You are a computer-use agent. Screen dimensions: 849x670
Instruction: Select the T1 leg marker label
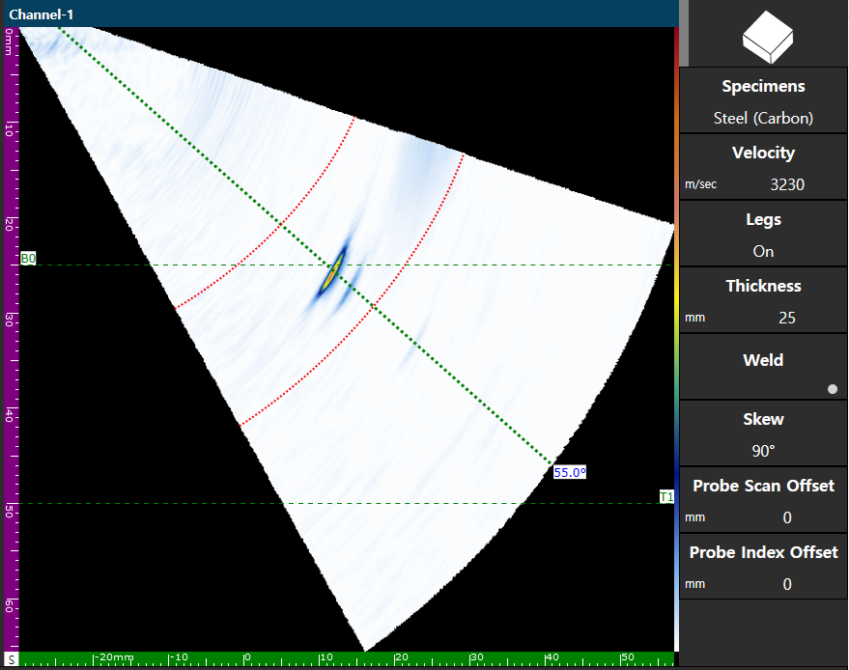(666, 497)
